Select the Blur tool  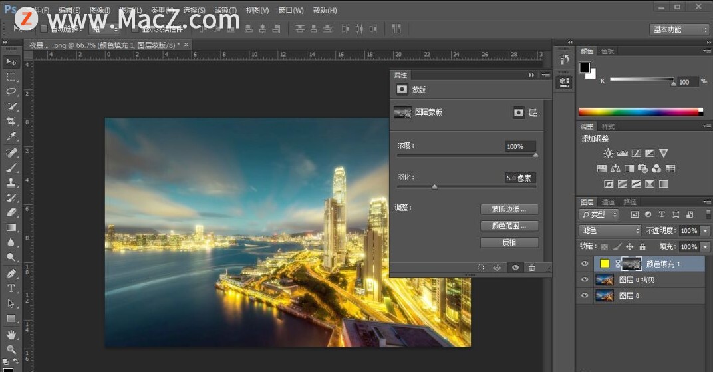tap(11, 242)
